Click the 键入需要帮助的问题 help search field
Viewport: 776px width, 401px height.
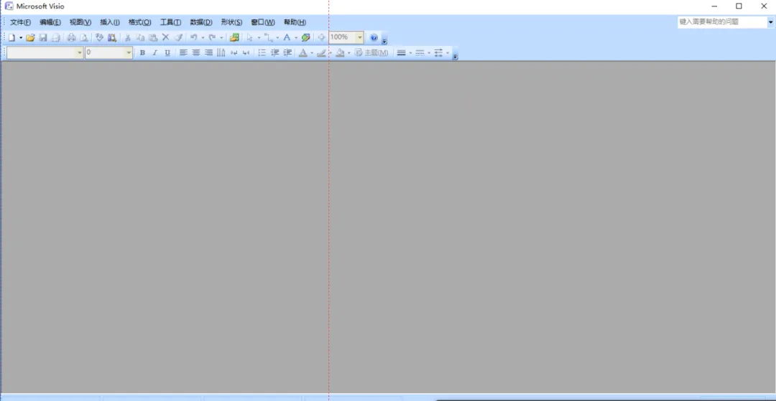(x=723, y=22)
